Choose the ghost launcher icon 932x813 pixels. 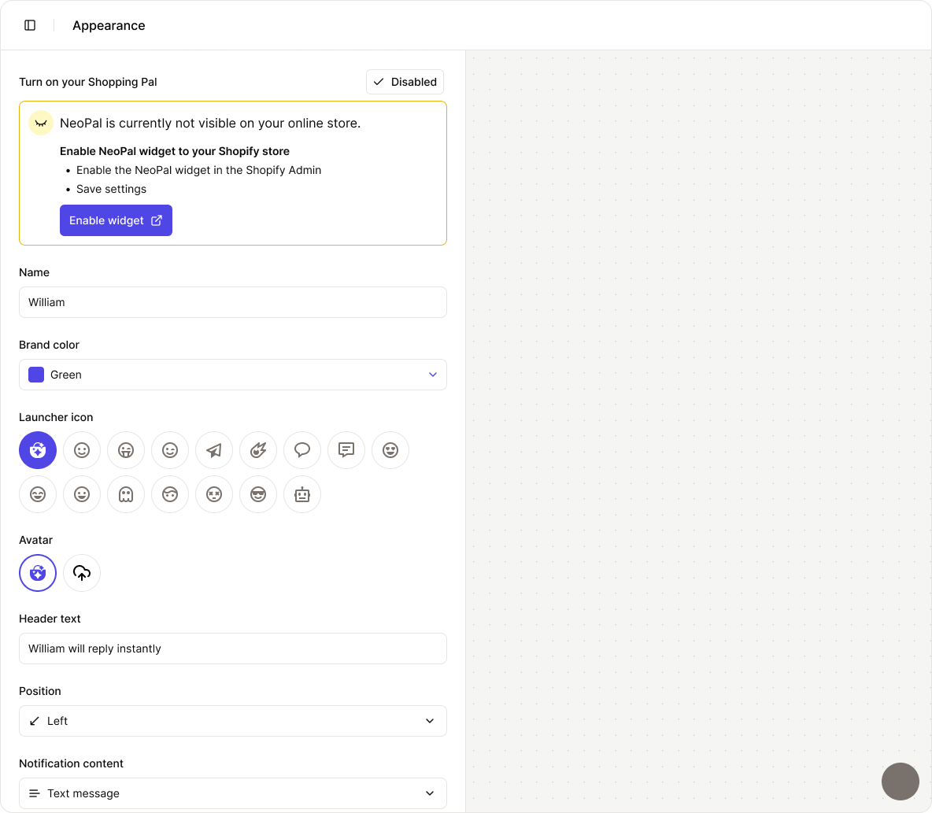(126, 494)
